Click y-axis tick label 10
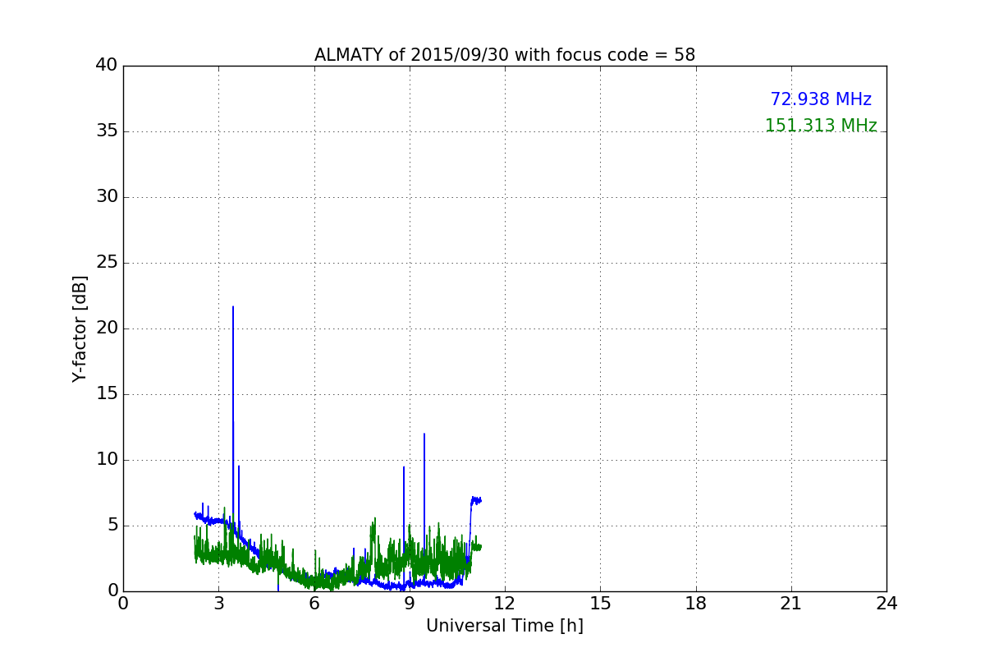The image size is (985, 657). pos(107,460)
